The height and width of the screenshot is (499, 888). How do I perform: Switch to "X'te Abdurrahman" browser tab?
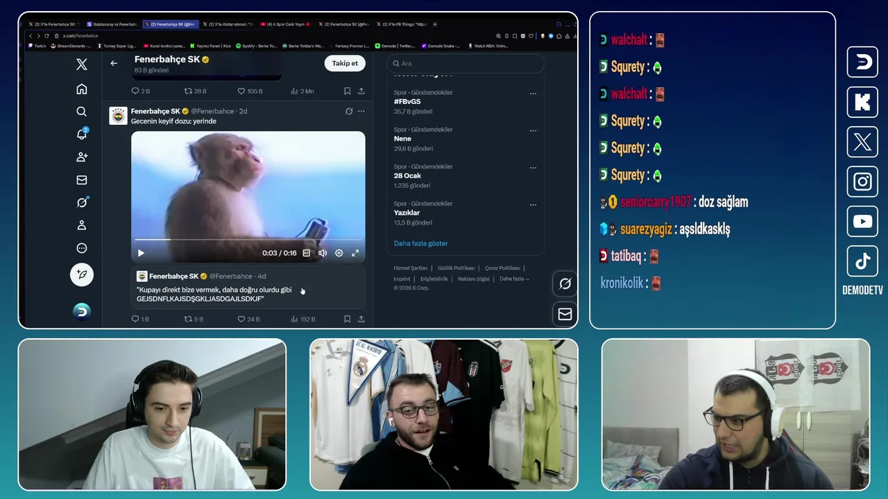229,24
